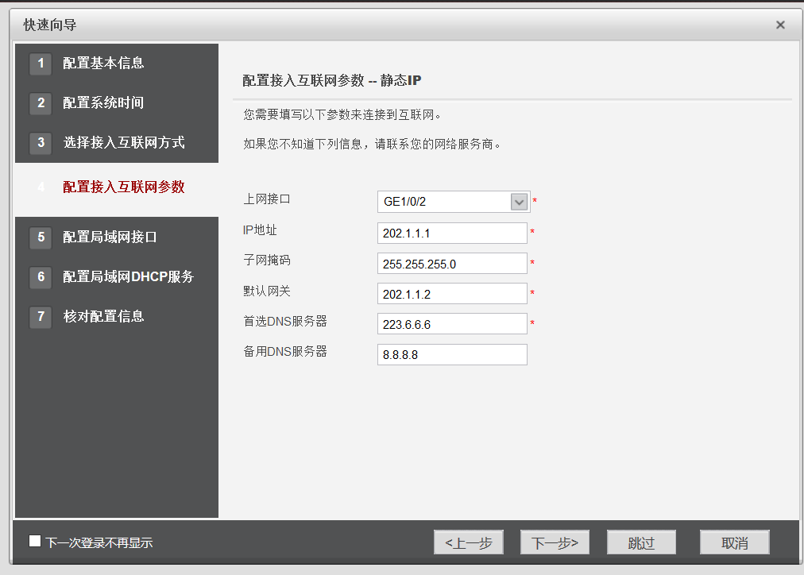Click the step number 2 badge
The height and width of the screenshot is (575, 804).
tap(41, 103)
